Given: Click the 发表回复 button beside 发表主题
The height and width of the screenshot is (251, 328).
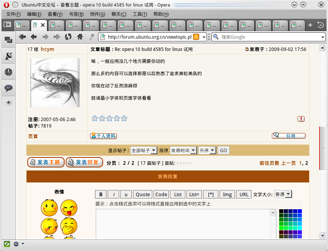Looking at the screenshot, I should tap(84, 162).
